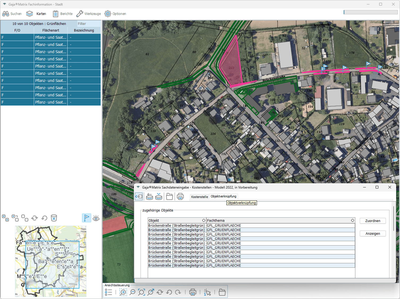Click the save-to-database down arrow icon

pos(159,197)
